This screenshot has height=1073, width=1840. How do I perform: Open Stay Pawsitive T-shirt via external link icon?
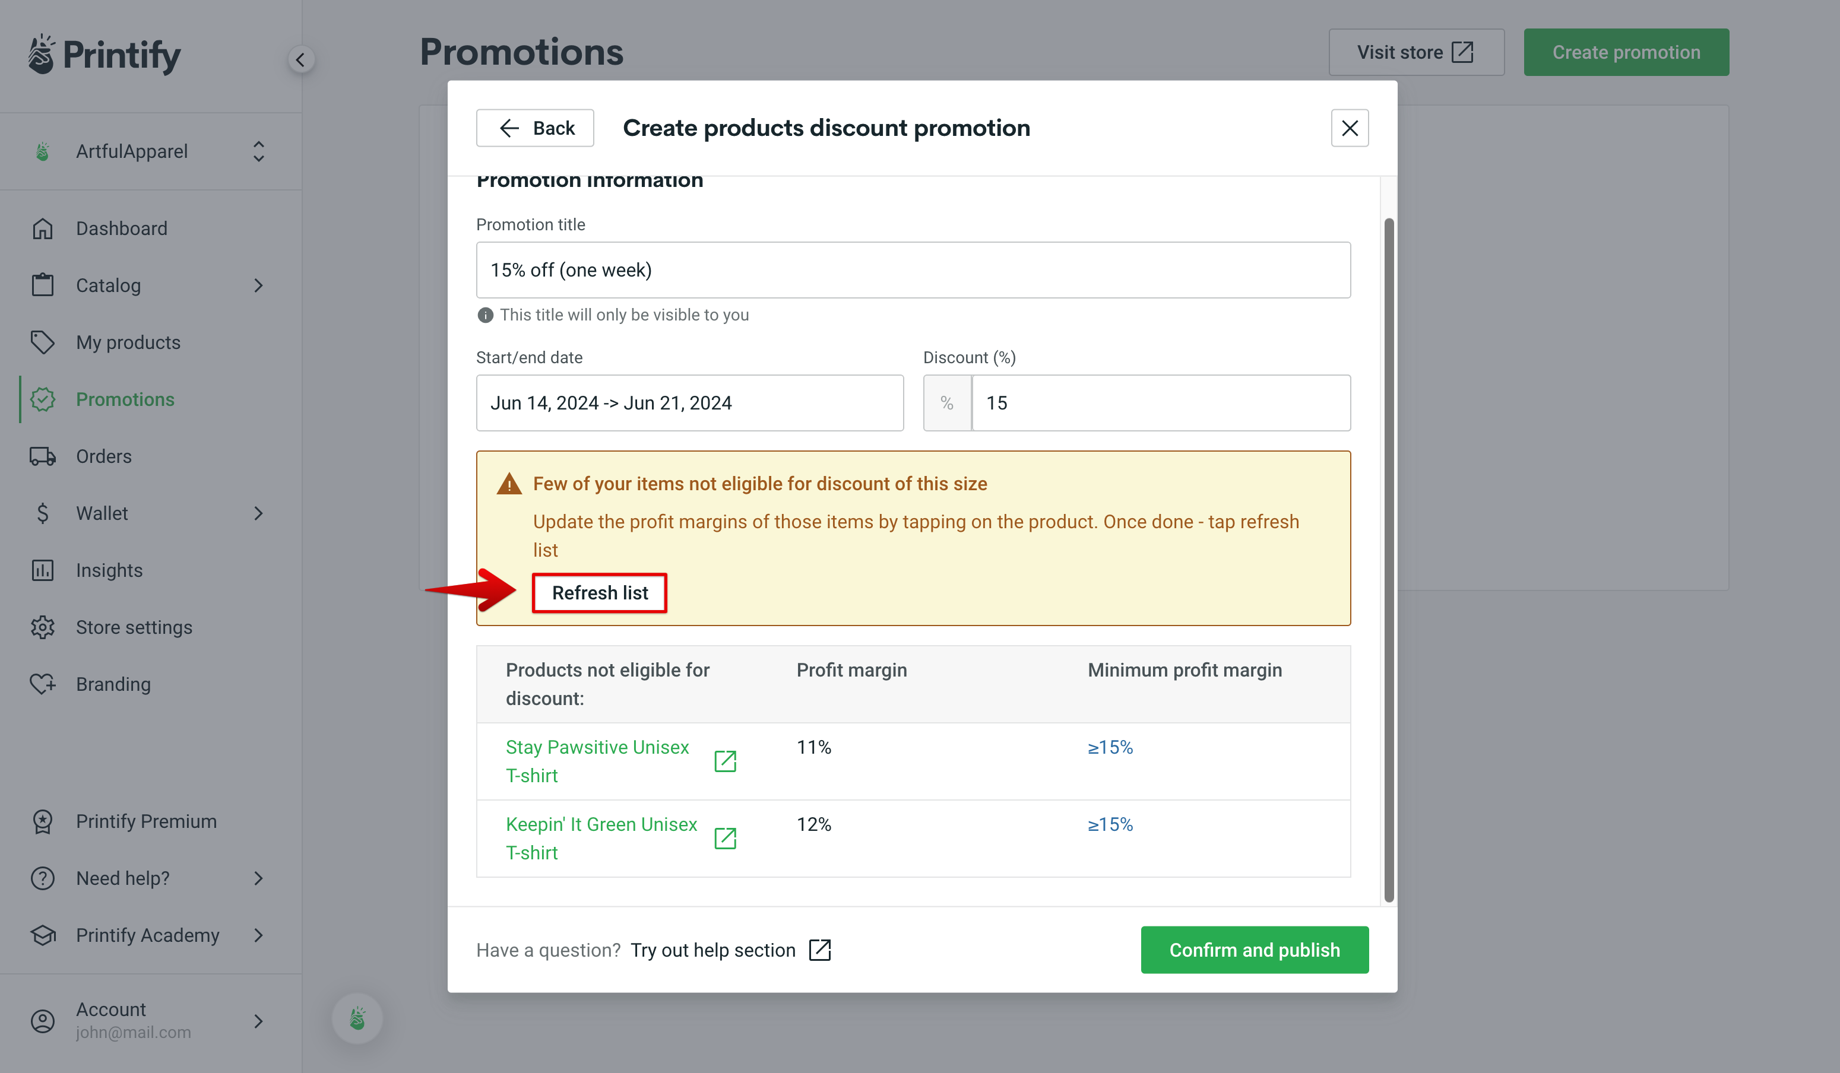725,761
